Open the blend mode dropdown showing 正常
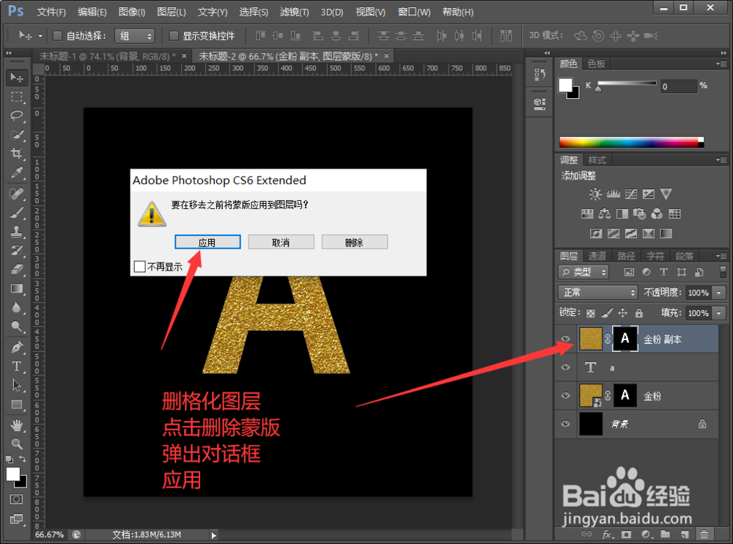 click(x=597, y=292)
